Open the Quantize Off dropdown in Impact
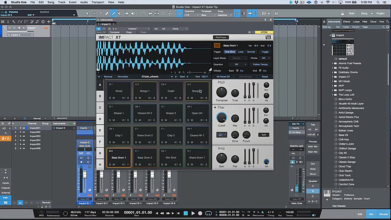This screenshot has width=391, height=220. [239, 64]
